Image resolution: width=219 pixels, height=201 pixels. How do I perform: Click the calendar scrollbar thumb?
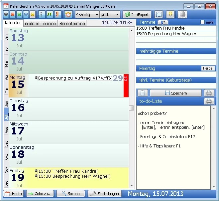click(131, 108)
